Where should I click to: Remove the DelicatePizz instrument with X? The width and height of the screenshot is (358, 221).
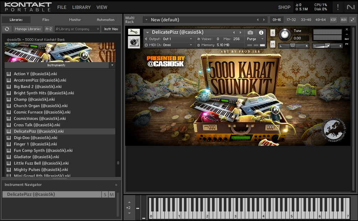347,29
